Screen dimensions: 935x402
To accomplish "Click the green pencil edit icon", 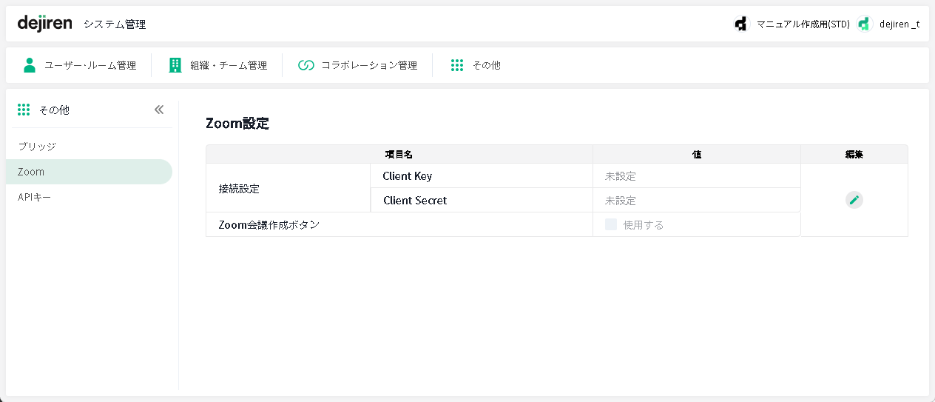I will (854, 200).
